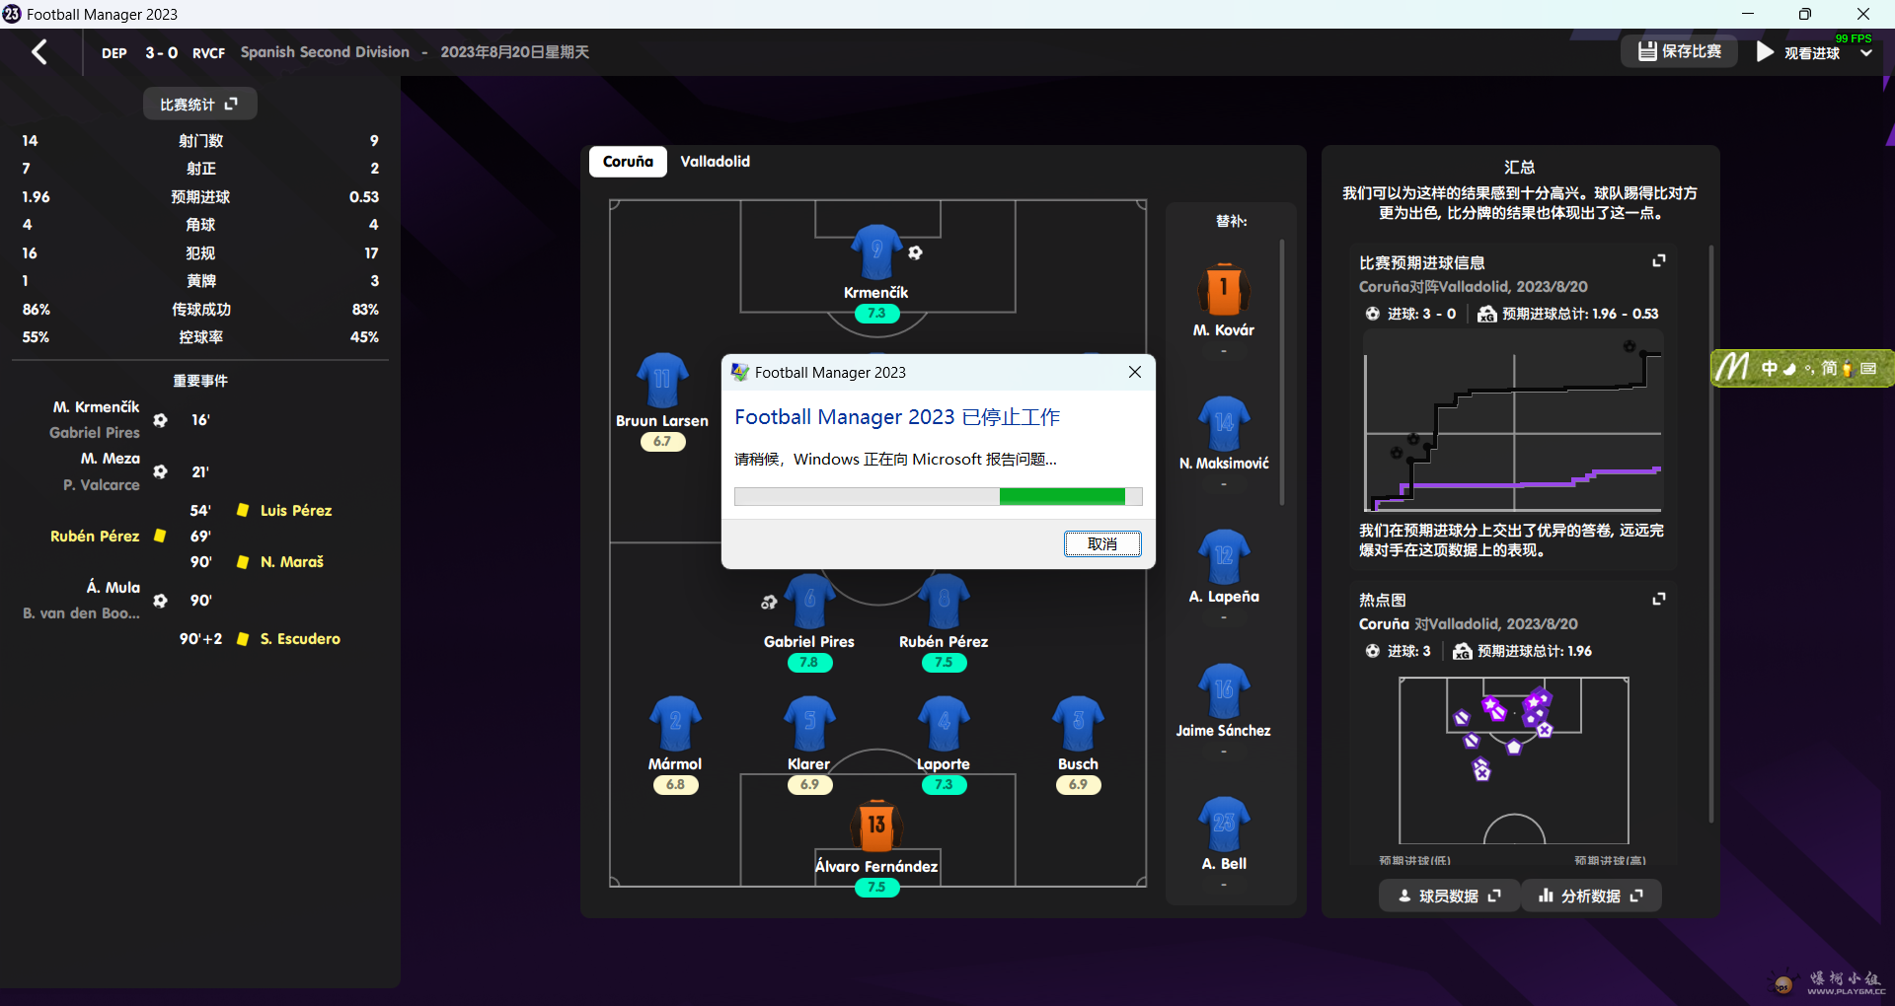Image resolution: width=1895 pixels, height=1006 pixels.
Task: Select Gabriel Pires shirt on pitch
Action: (x=809, y=601)
